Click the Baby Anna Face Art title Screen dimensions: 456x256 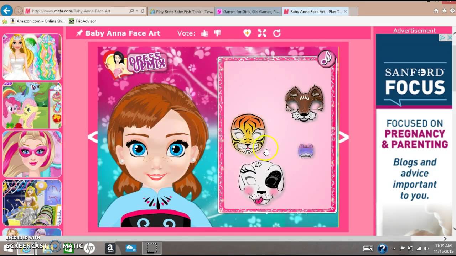pyautogui.click(x=123, y=33)
